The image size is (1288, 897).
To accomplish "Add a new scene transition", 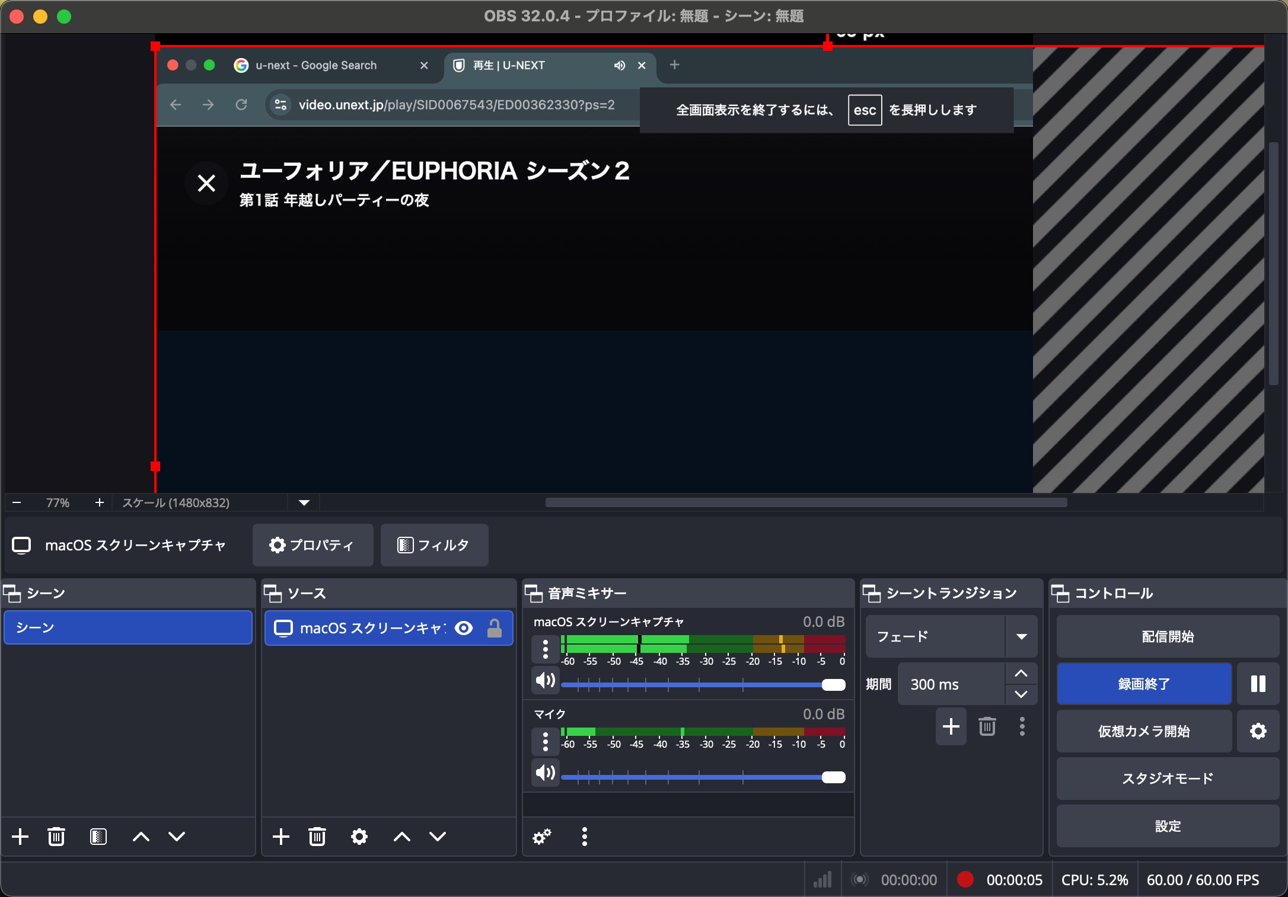I will 951,726.
